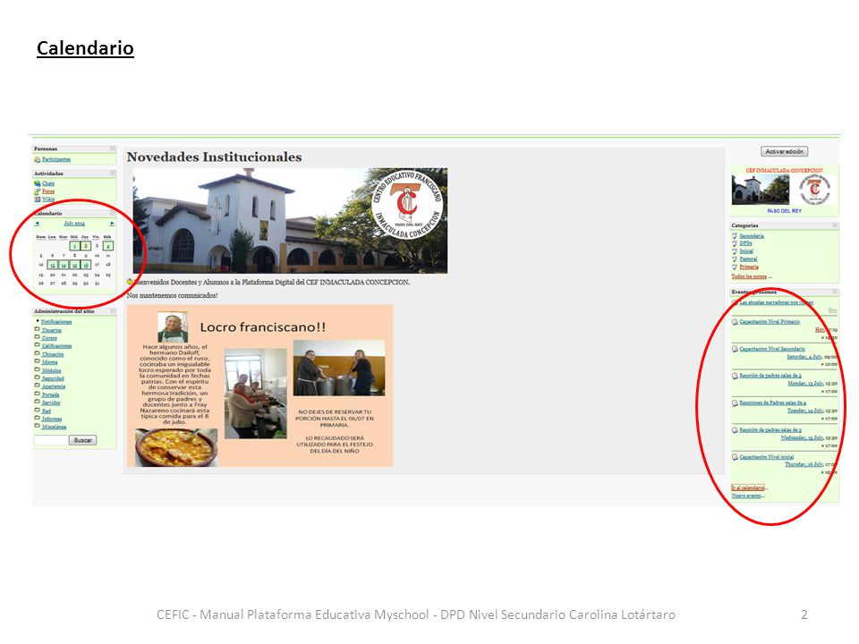Open the Portada admin link
This screenshot has width=859, height=644.
pos(50,394)
